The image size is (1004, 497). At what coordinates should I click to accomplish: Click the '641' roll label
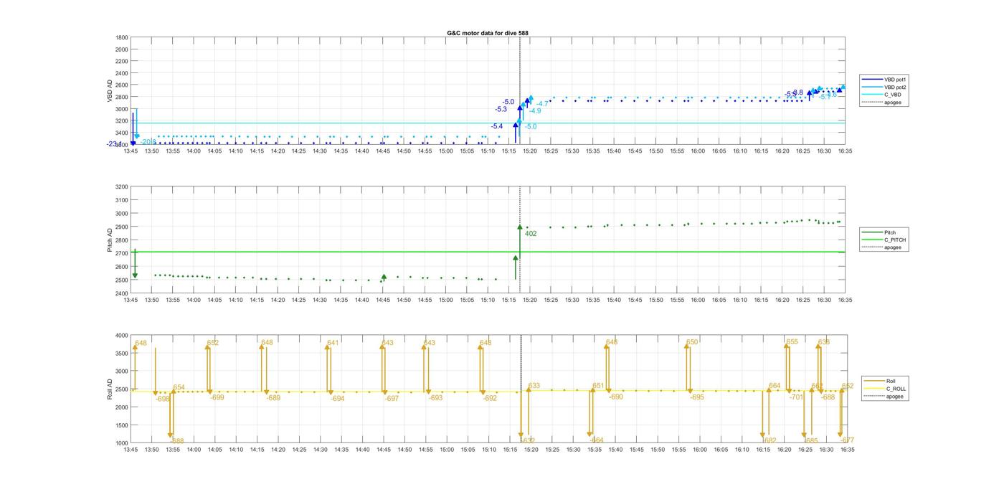tap(333, 343)
